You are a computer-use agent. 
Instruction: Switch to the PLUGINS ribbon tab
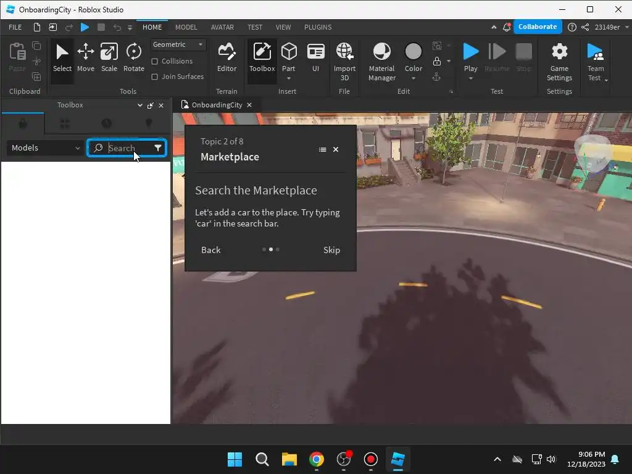tap(318, 27)
